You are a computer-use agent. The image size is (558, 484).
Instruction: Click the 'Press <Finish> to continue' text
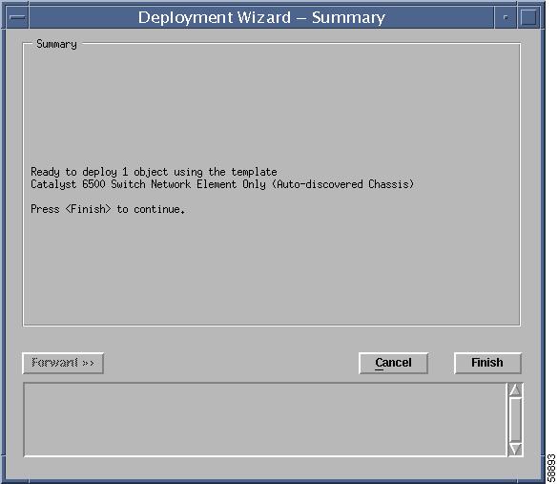pyautogui.click(x=108, y=209)
